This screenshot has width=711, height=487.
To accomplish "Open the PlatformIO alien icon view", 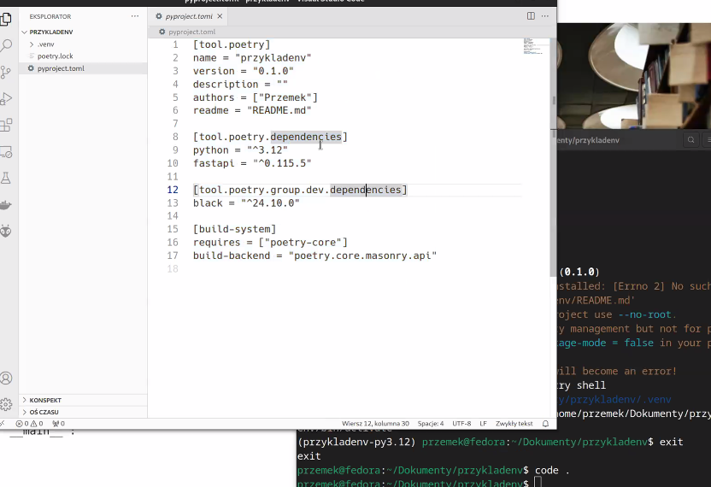I will [6, 232].
